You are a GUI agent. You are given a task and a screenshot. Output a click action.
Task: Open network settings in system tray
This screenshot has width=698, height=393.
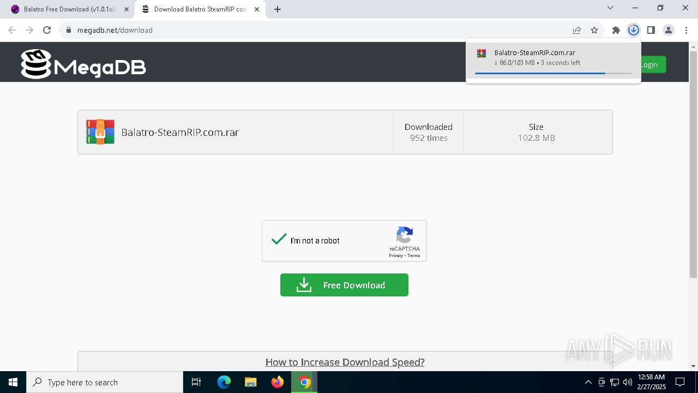[x=615, y=382]
